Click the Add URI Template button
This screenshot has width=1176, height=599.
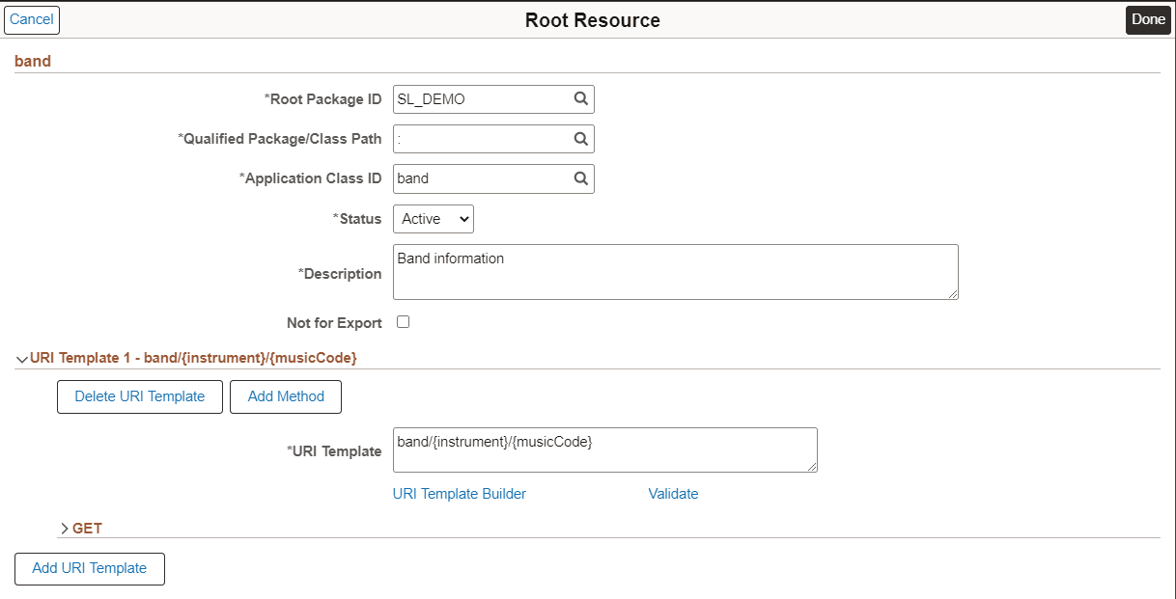(89, 568)
